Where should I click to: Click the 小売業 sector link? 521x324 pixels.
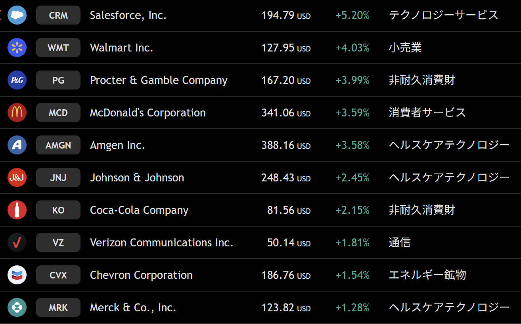click(x=405, y=48)
